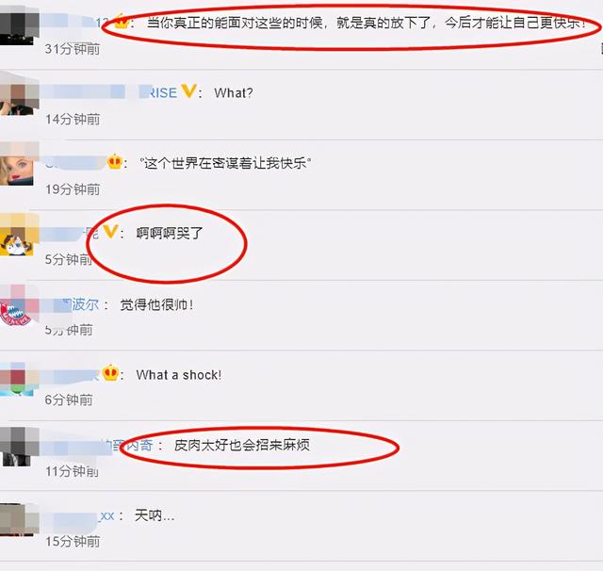Open avatar beside 皮肉太好也会招来麻烦 comment
The width and height of the screenshot is (603, 571).
19,447
